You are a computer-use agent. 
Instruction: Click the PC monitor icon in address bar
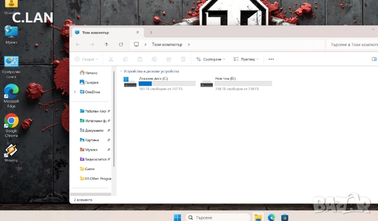[x=136, y=44]
